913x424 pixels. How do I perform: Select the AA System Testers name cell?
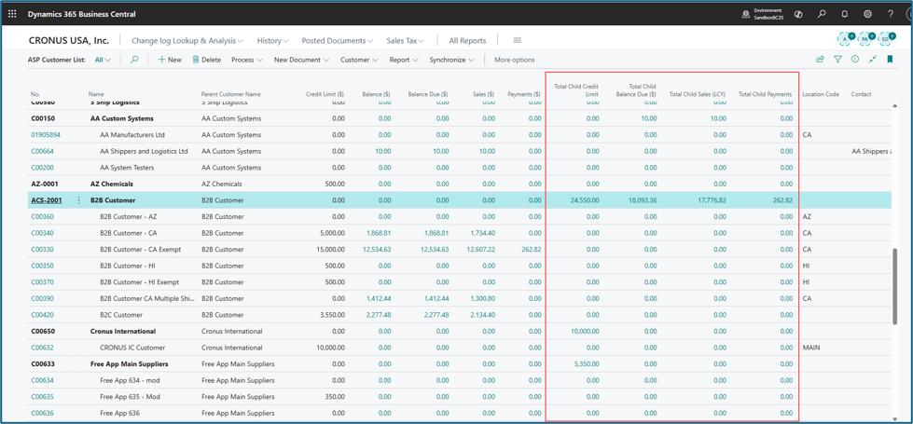pyautogui.click(x=127, y=168)
